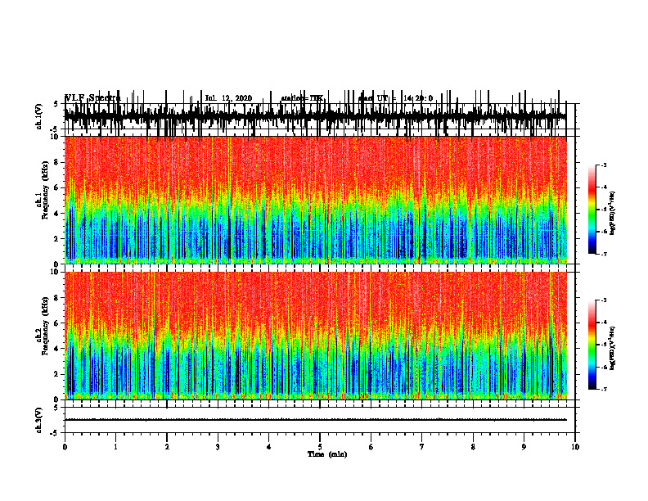
Task: Click the "-5" tick on ch.3(V) axis
Action: tap(55, 433)
